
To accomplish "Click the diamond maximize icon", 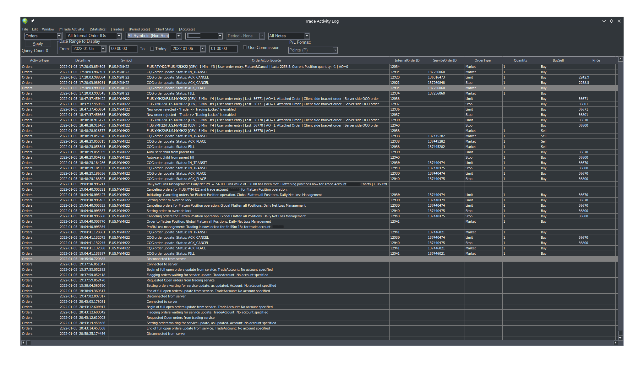I will tap(612, 21).
